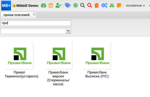The width and height of the screenshot is (150, 97).
Task: Open the blue gears settings icon
Action: coord(104,5)
